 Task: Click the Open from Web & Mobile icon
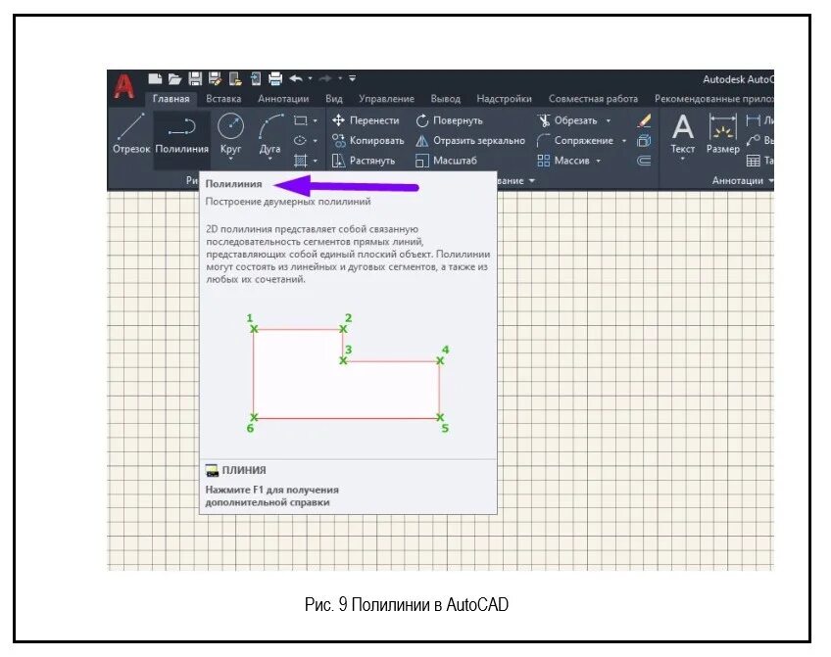click(235, 79)
